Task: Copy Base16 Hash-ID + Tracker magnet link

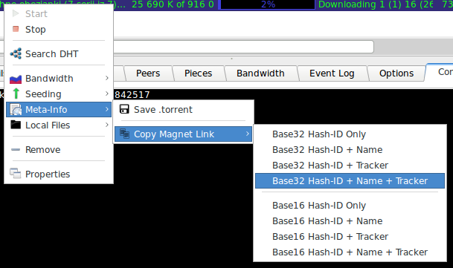Action: (350, 237)
